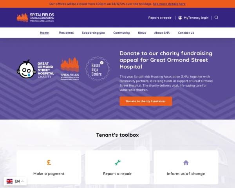Click paragraph starting 'This year, Spitalfields Housing'
This screenshot has height=188, width=235.
pyautogui.click(x=166, y=83)
